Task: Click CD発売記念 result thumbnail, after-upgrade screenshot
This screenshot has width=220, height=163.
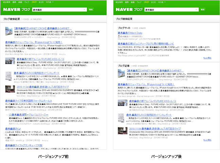Action: (x=121, y=118)
